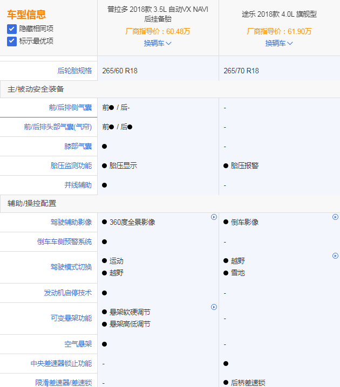Image resolution: width=340 pixels, height=387 pixels.
Task: Play video icon in 途乐 驾驶模式切换 row
Action: (335, 255)
